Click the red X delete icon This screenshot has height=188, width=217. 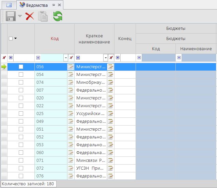pos(30,16)
